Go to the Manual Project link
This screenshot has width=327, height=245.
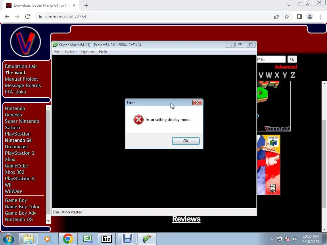[x=21, y=79]
